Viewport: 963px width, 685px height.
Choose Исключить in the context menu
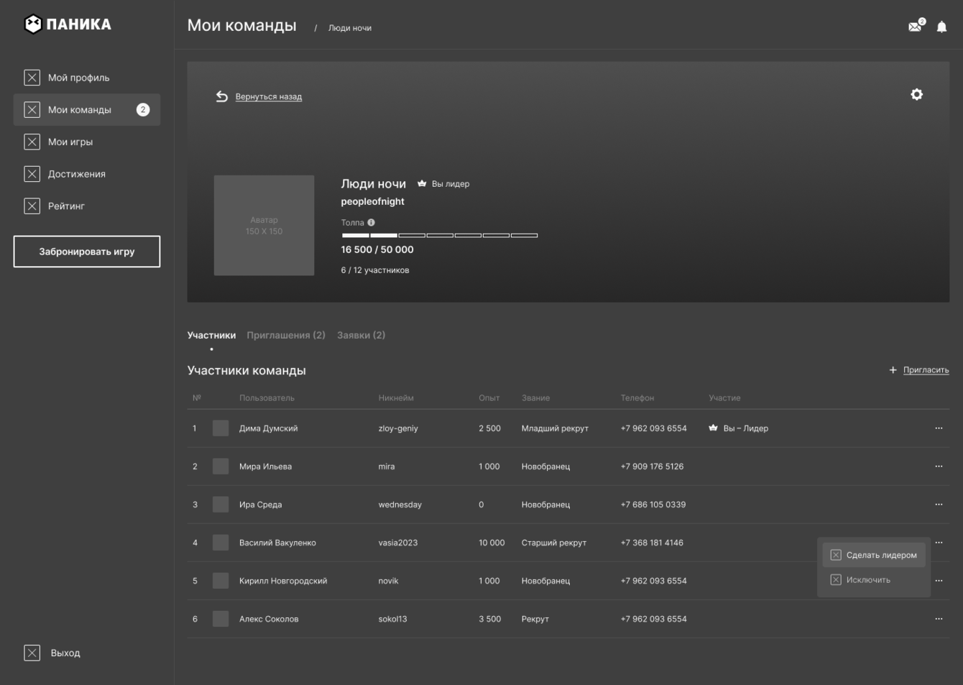click(867, 580)
